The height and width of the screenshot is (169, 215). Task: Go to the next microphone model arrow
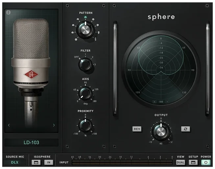pos(54,125)
